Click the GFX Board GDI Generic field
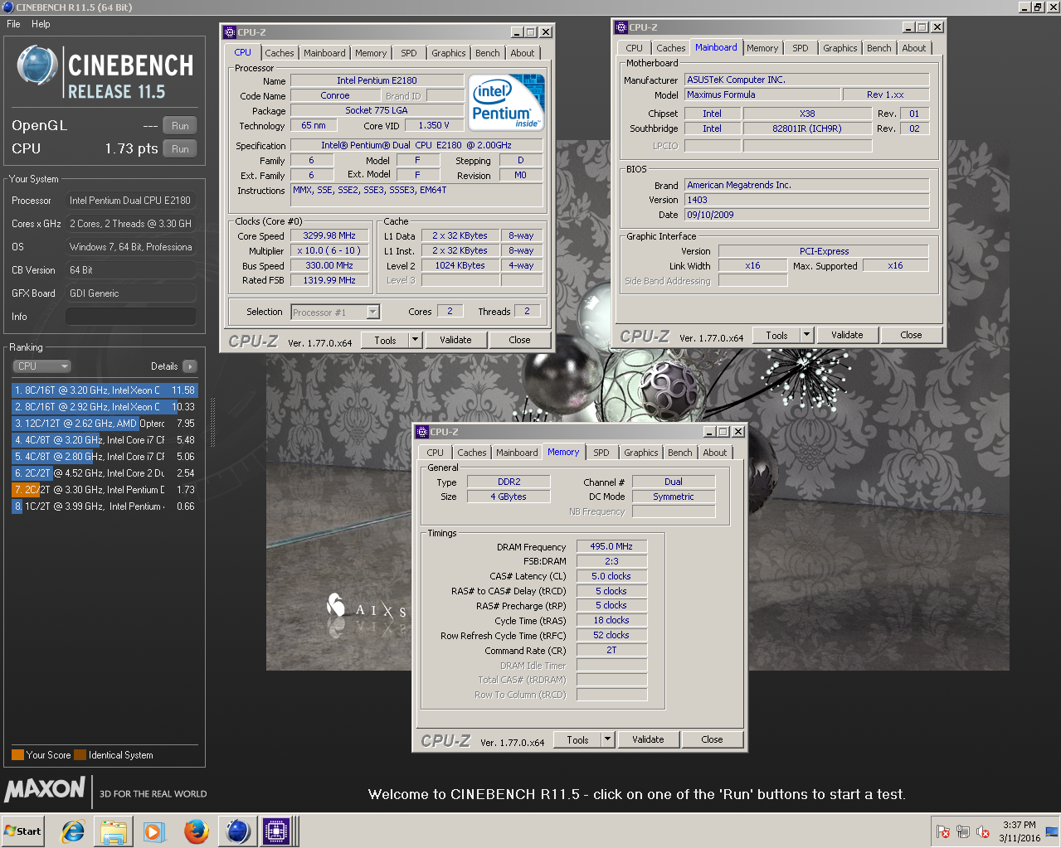The height and width of the screenshot is (848, 1061). click(x=131, y=293)
